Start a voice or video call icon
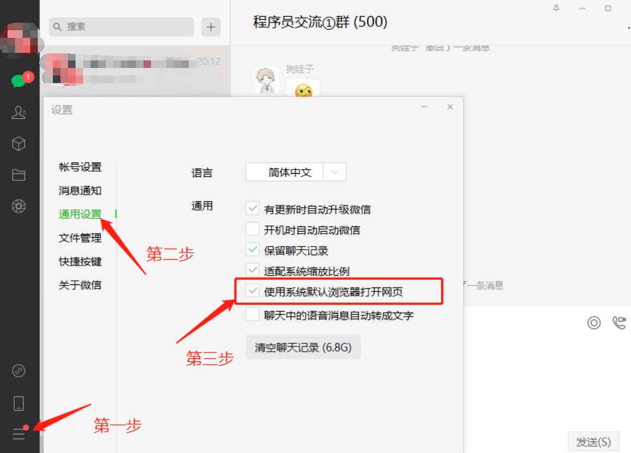The width and height of the screenshot is (631, 453). [x=619, y=323]
